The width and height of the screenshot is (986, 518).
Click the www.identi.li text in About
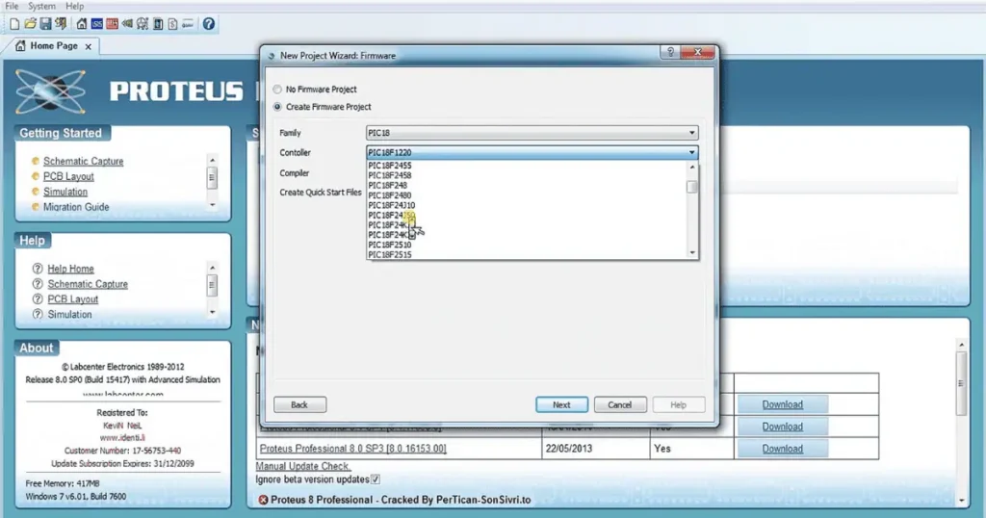tap(122, 437)
